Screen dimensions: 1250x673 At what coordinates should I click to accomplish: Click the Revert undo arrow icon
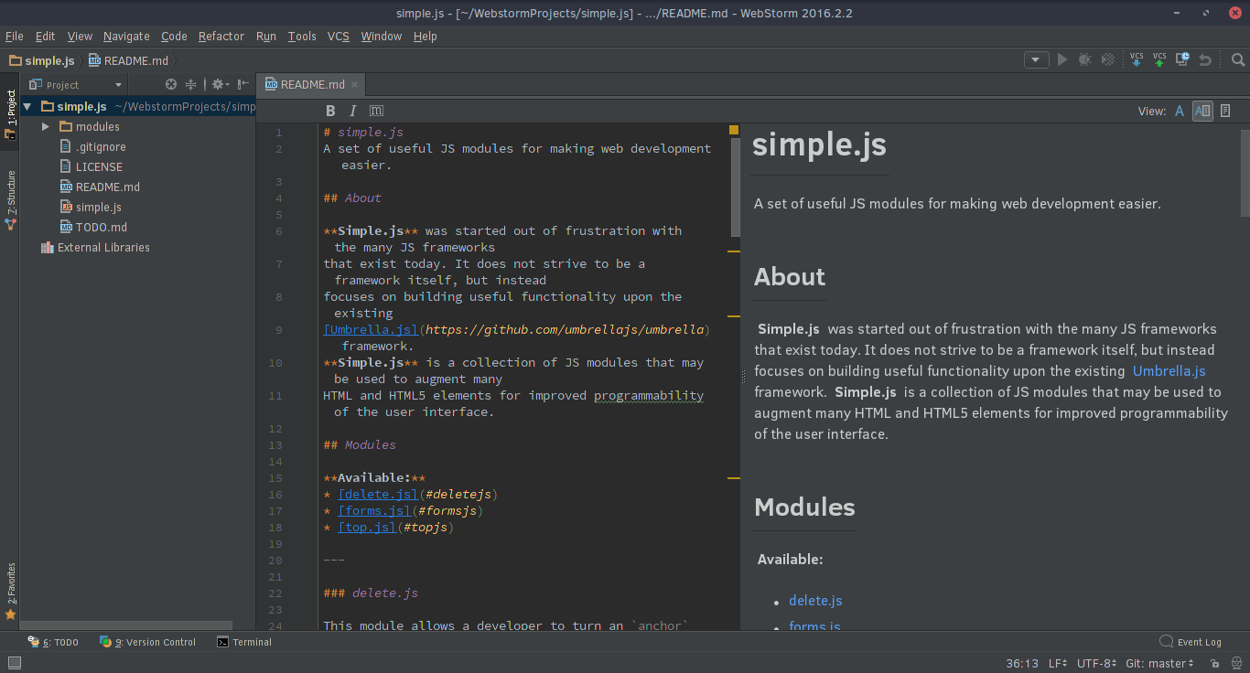click(x=1205, y=60)
